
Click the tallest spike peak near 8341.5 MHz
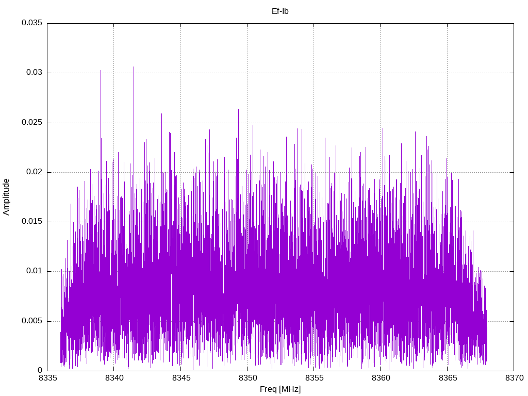pyautogui.click(x=134, y=67)
